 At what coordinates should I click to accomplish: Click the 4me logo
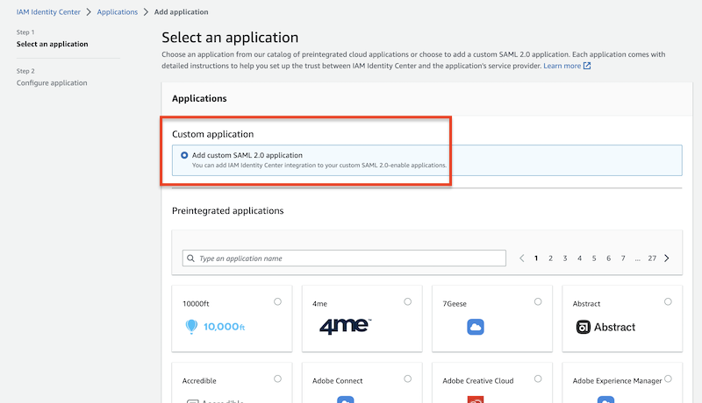coord(345,326)
